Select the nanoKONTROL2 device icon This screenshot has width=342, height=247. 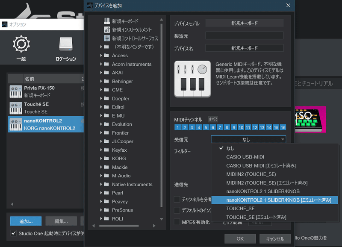pos(16,124)
